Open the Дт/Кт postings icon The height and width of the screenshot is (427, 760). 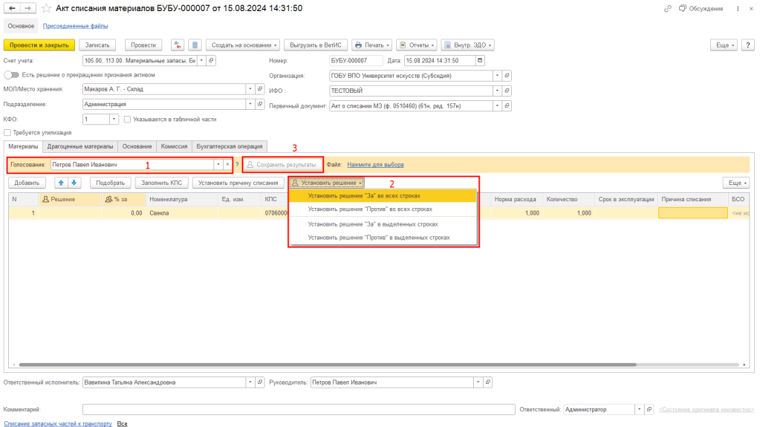click(x=178, y=45)
